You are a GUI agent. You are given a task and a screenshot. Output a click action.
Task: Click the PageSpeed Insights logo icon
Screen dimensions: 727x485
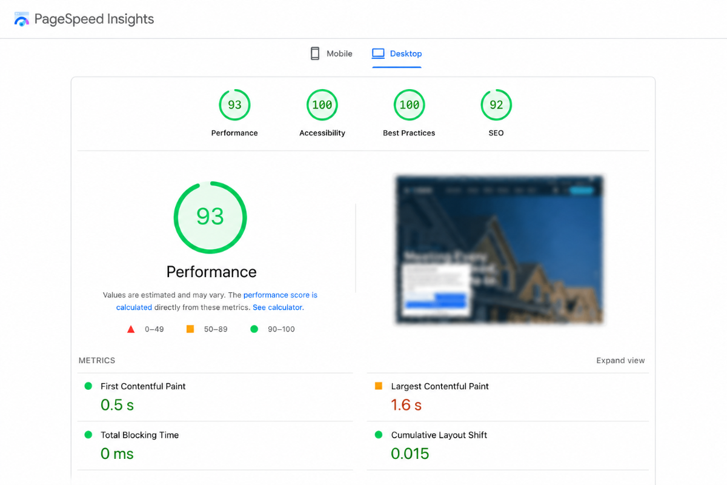pyautogui.click(x=21, y=19)
